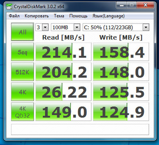Open the drive selector C: 50% dropdown
The height and width of the screenshot is (145, 159).
(x=116, y=27)
